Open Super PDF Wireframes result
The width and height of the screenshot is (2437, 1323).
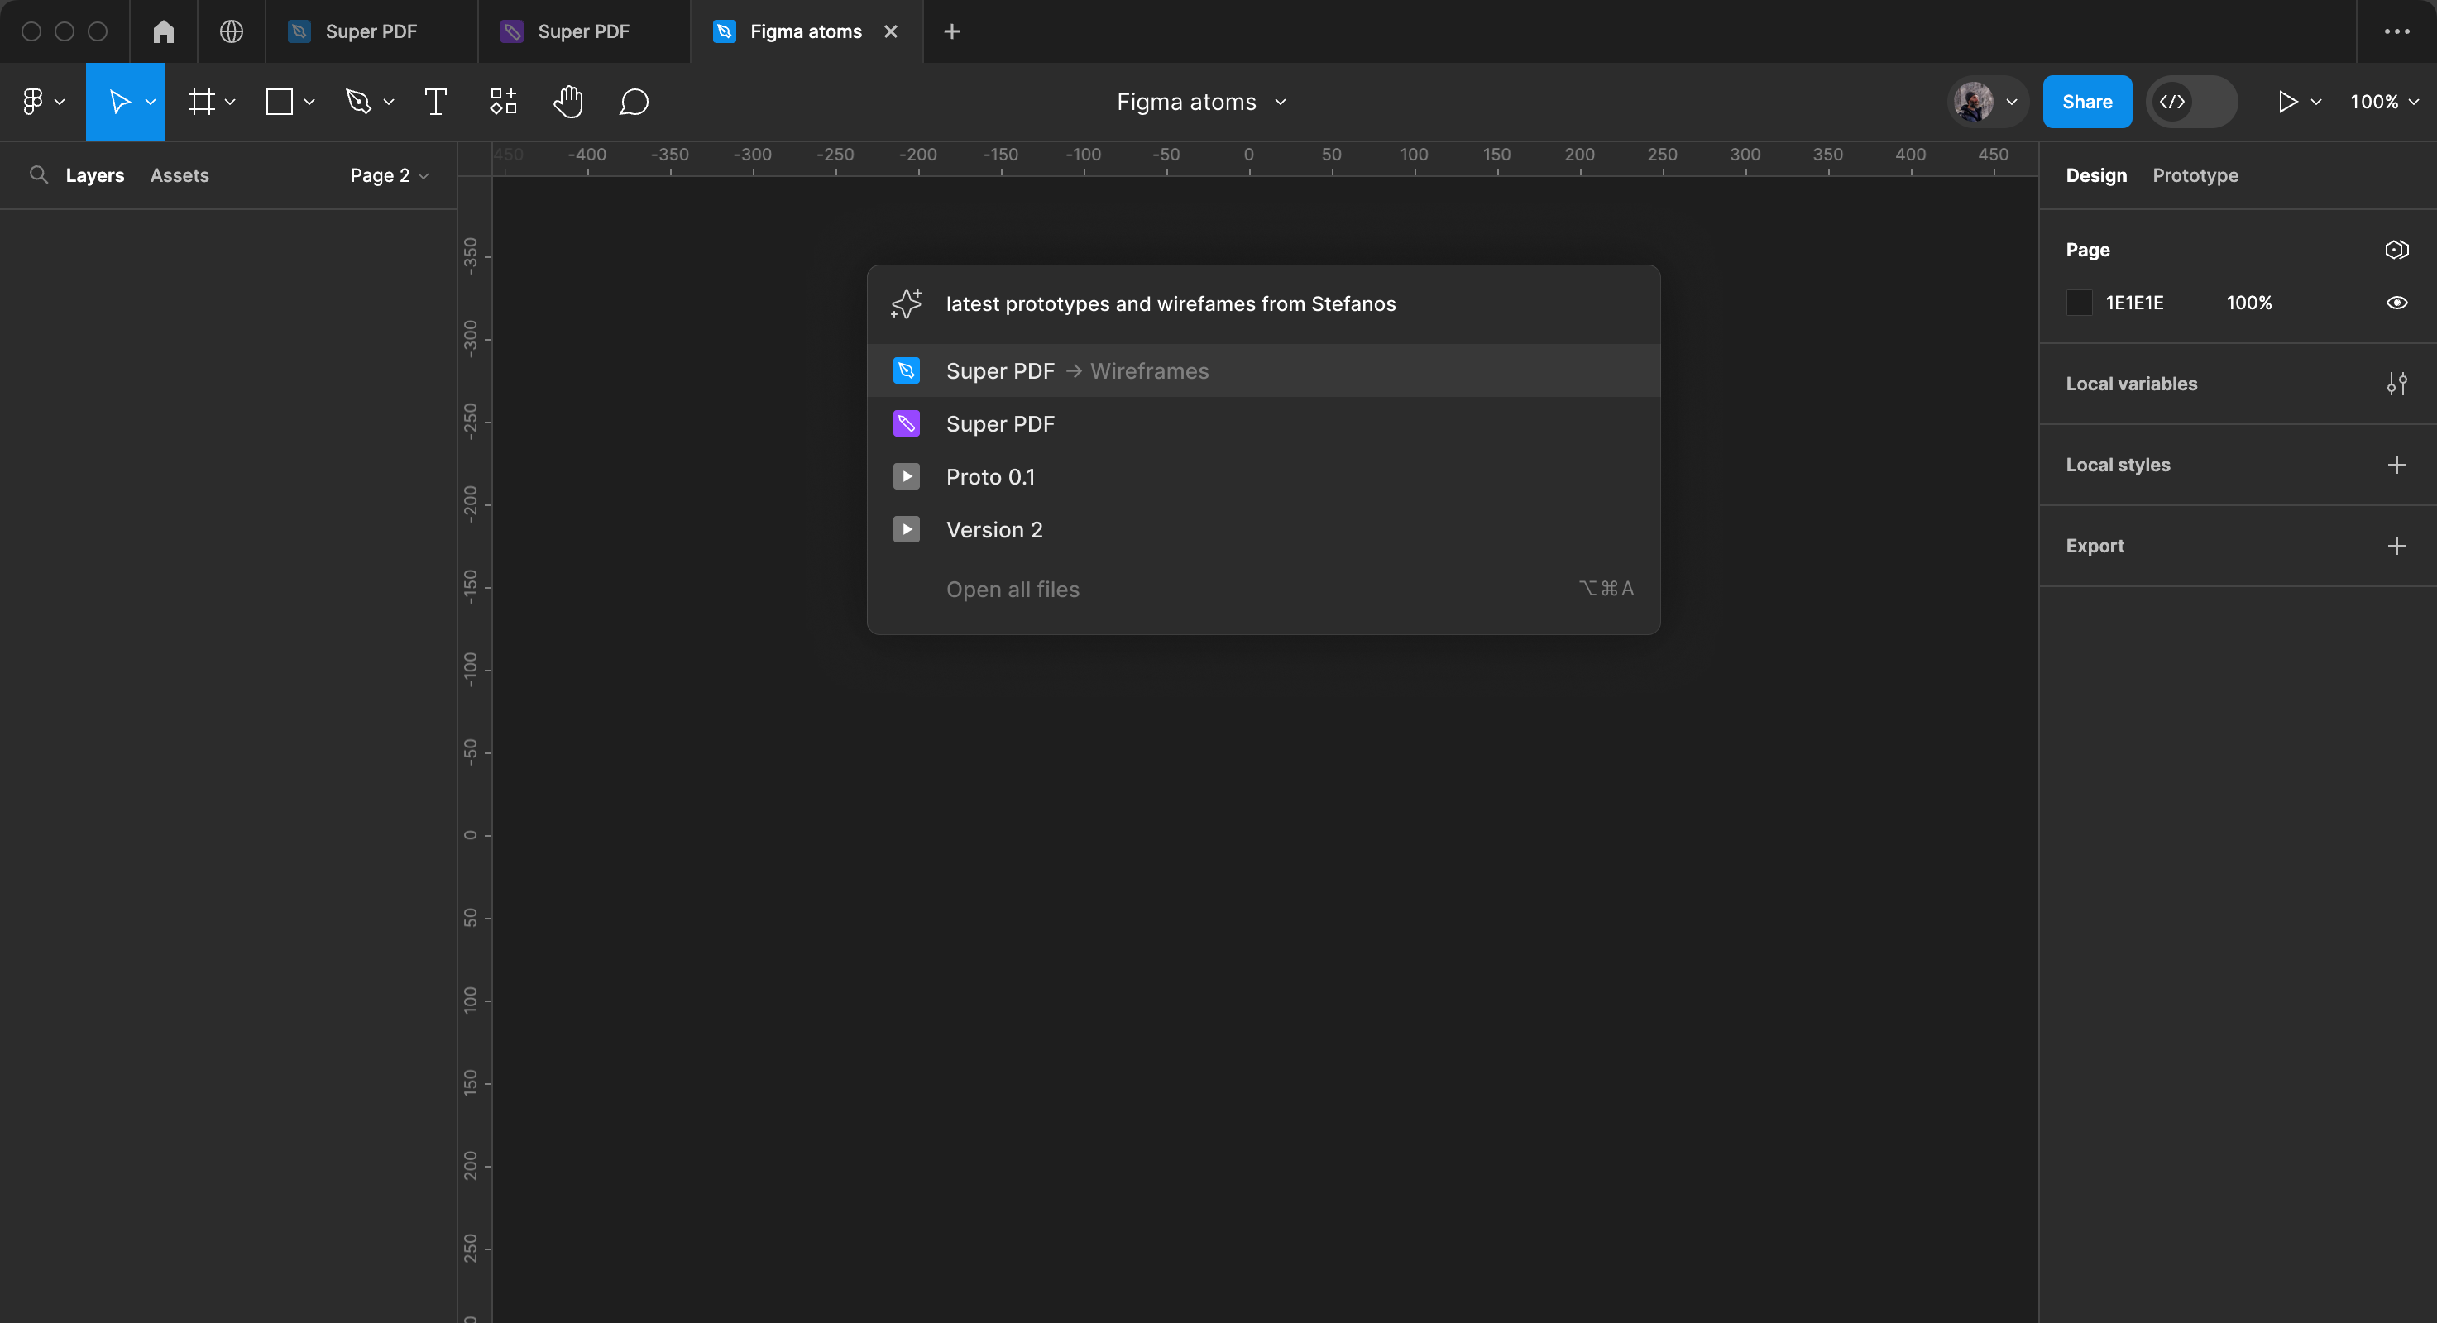pyautogui.click(x=1263, y=370)
